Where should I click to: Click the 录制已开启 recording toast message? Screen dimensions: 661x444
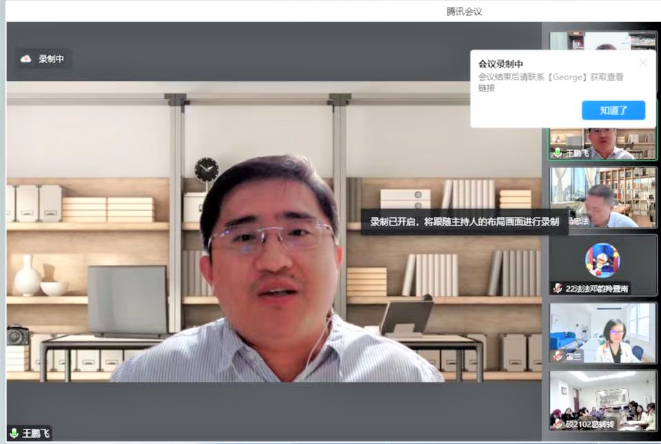pyautogui.click(x=463, y=222)
